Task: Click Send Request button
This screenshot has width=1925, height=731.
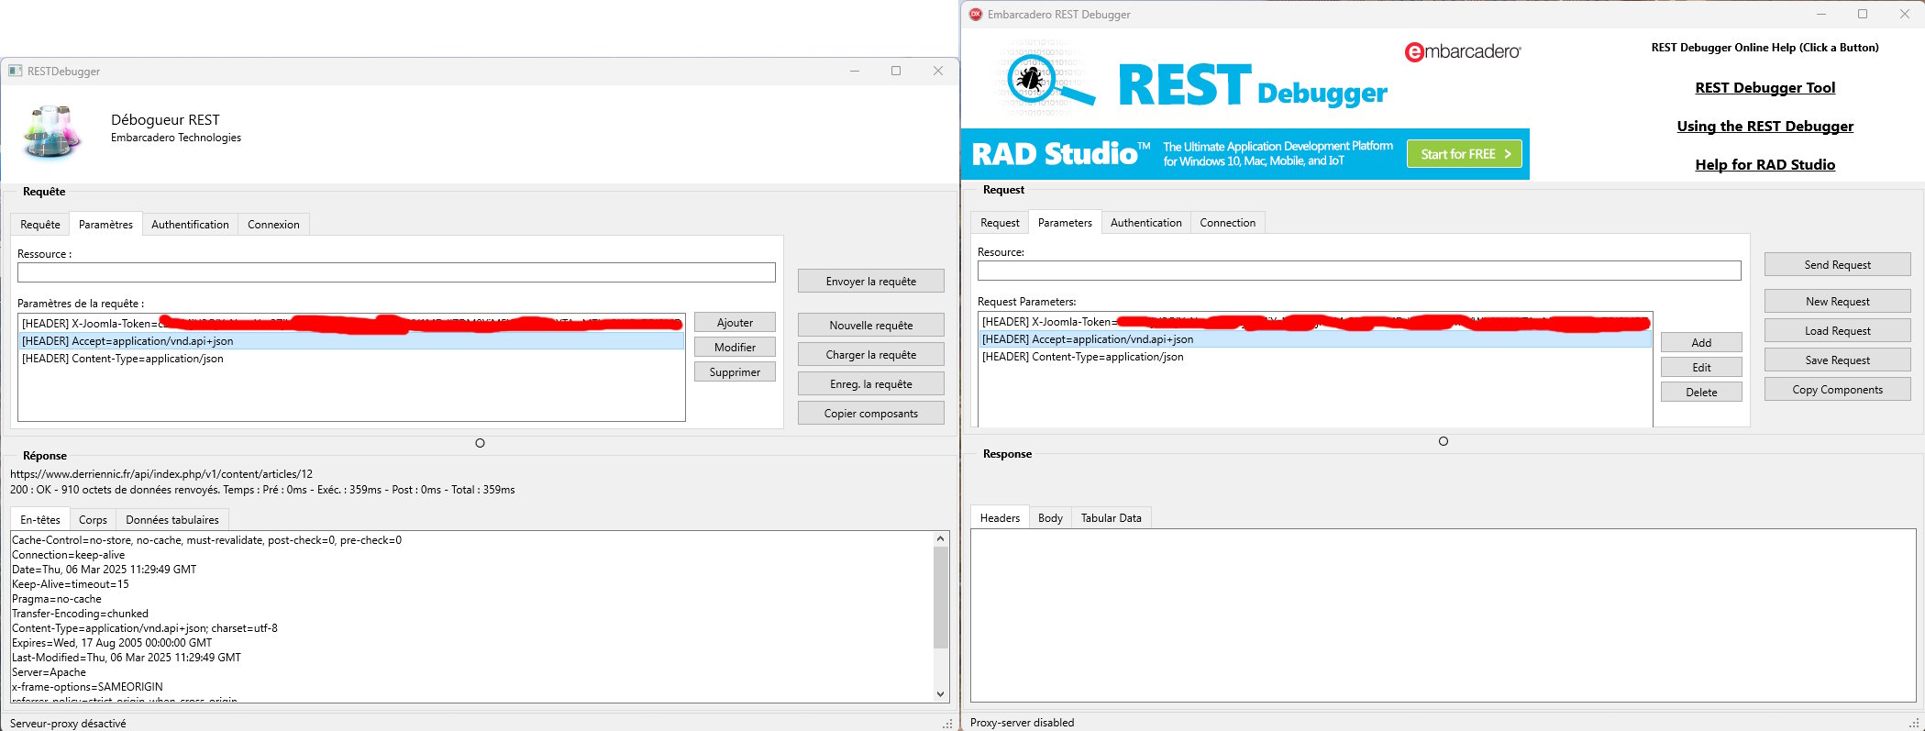Action: click(x=1838, y=264)
